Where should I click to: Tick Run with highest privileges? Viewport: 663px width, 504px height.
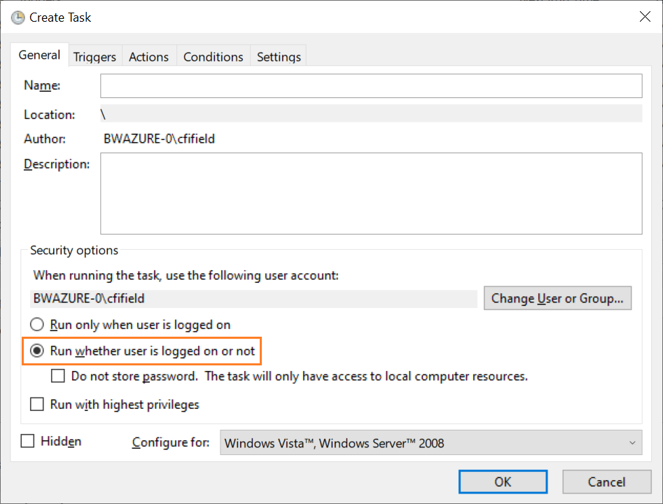pyautogui.click(x=37, y=404)
